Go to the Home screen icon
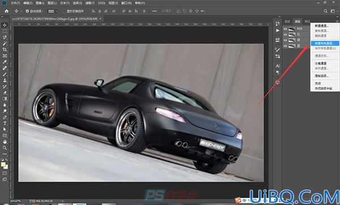 tap(7, 11)
